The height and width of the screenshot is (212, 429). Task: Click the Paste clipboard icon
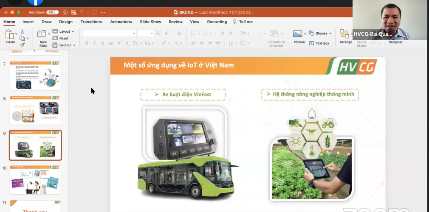click(x=9, y=34)
